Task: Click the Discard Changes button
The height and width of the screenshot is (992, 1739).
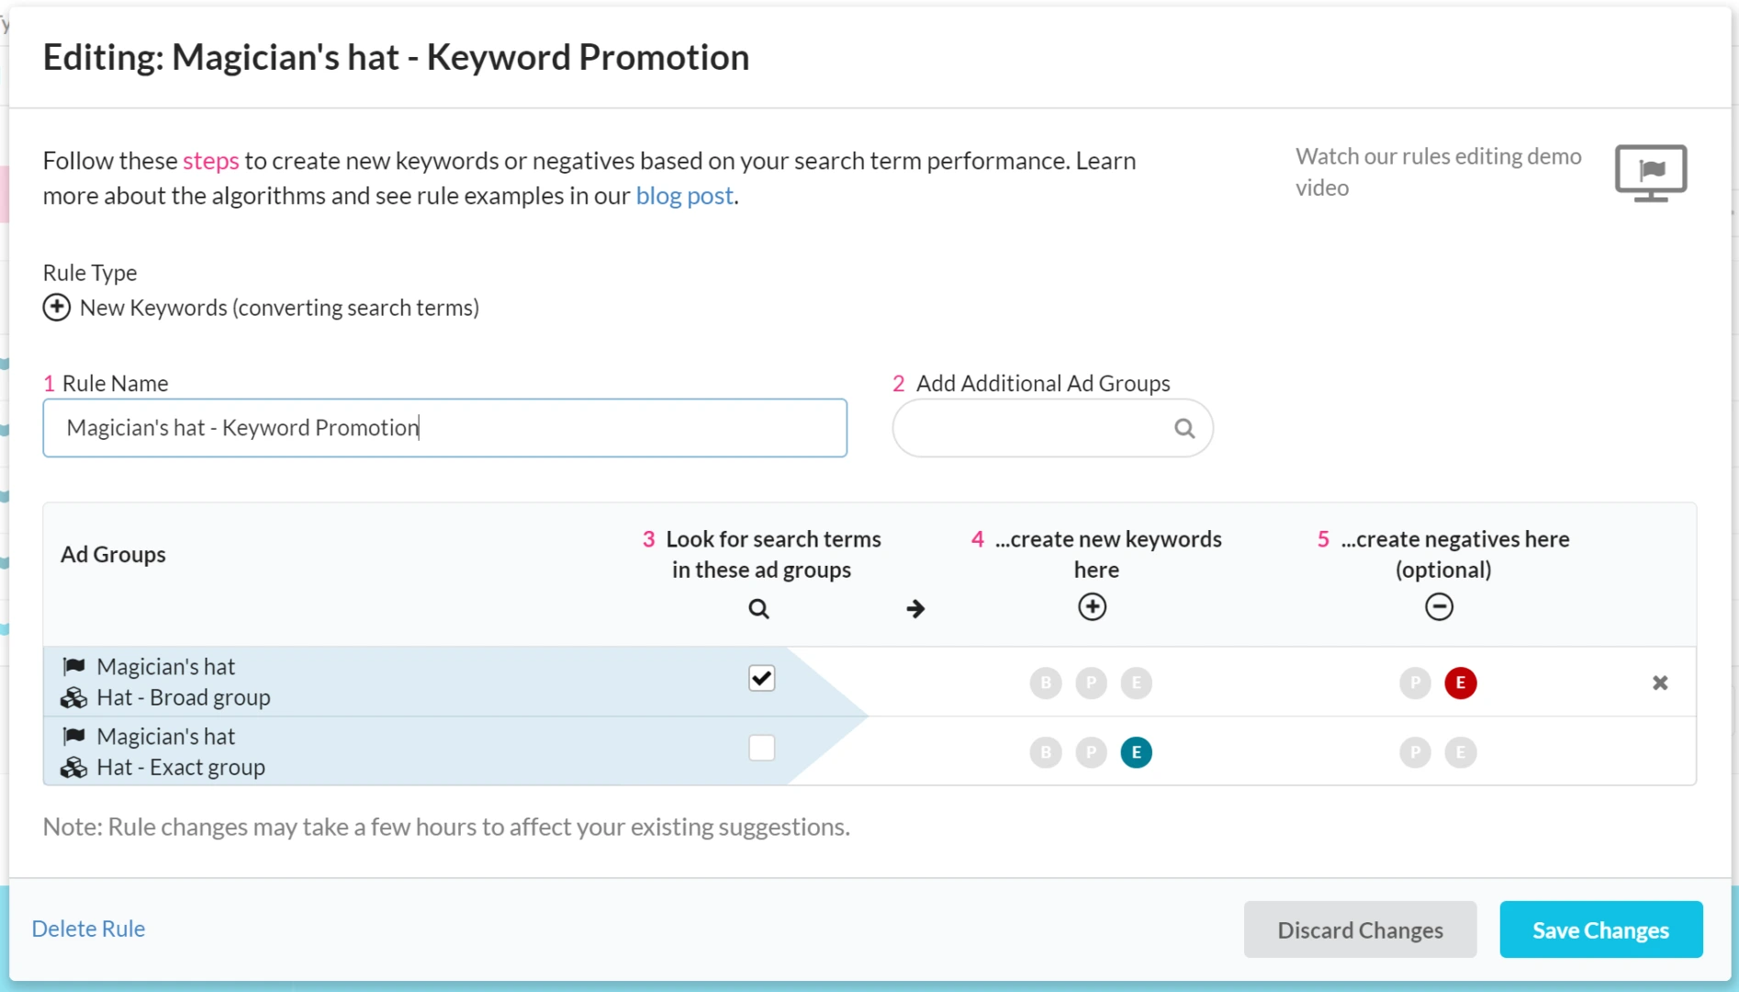Action: pyautogui.click(x=1360, y=930)
